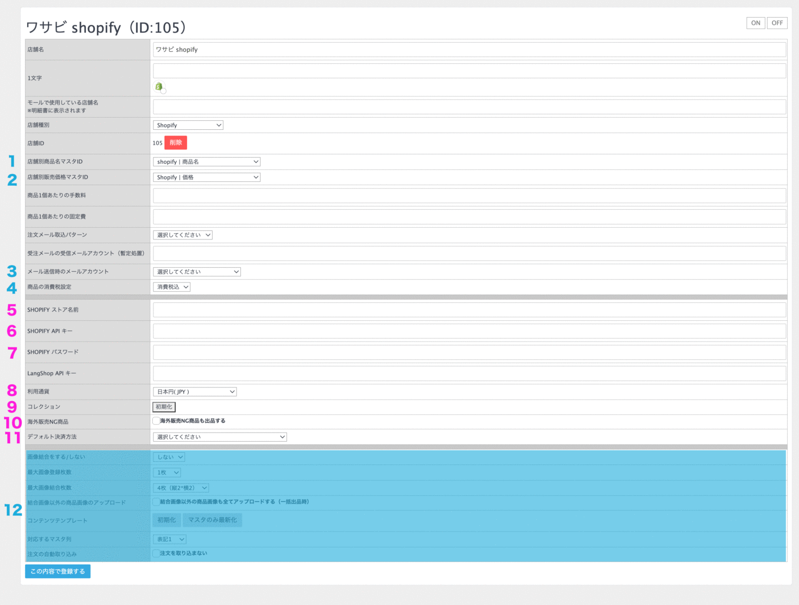Click the red 削除 button
Screen dimensions: 799x605
coord(176,143)
